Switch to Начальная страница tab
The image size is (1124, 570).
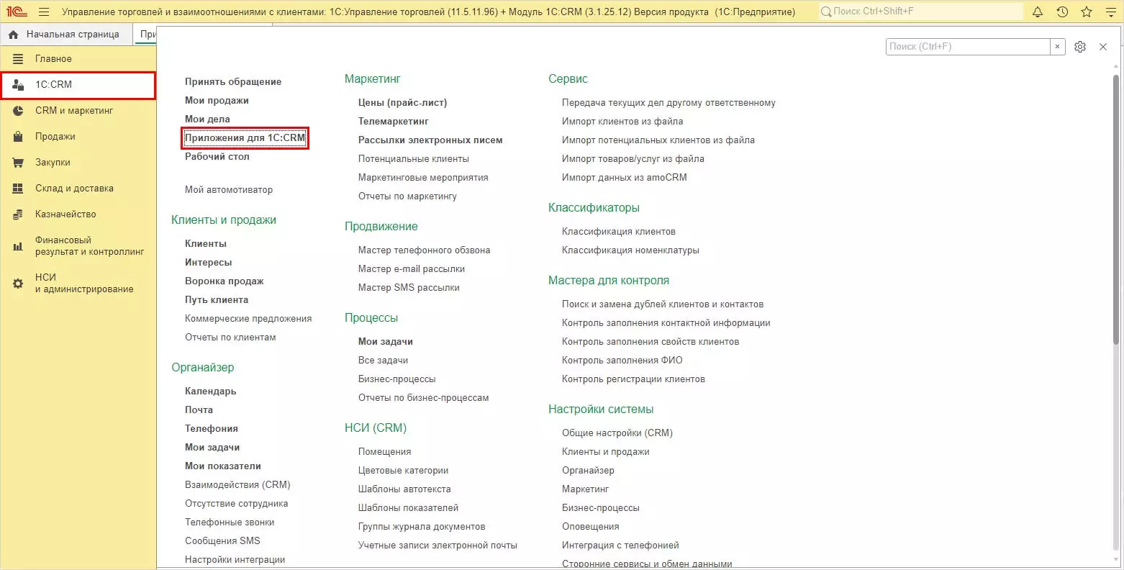pos(66,35)
